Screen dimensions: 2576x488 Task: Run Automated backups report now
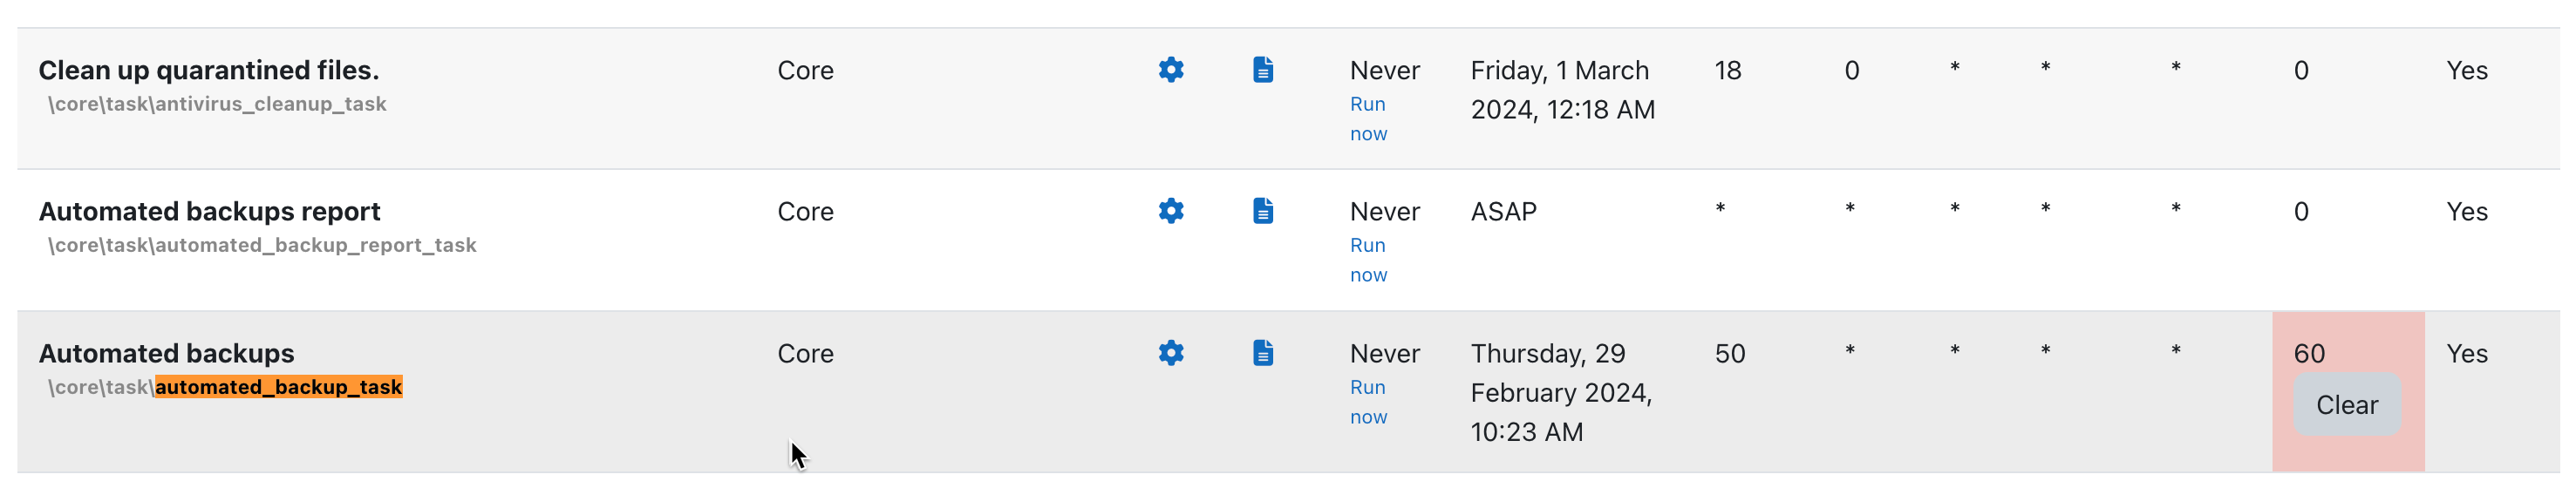[x=1368, y=260]
